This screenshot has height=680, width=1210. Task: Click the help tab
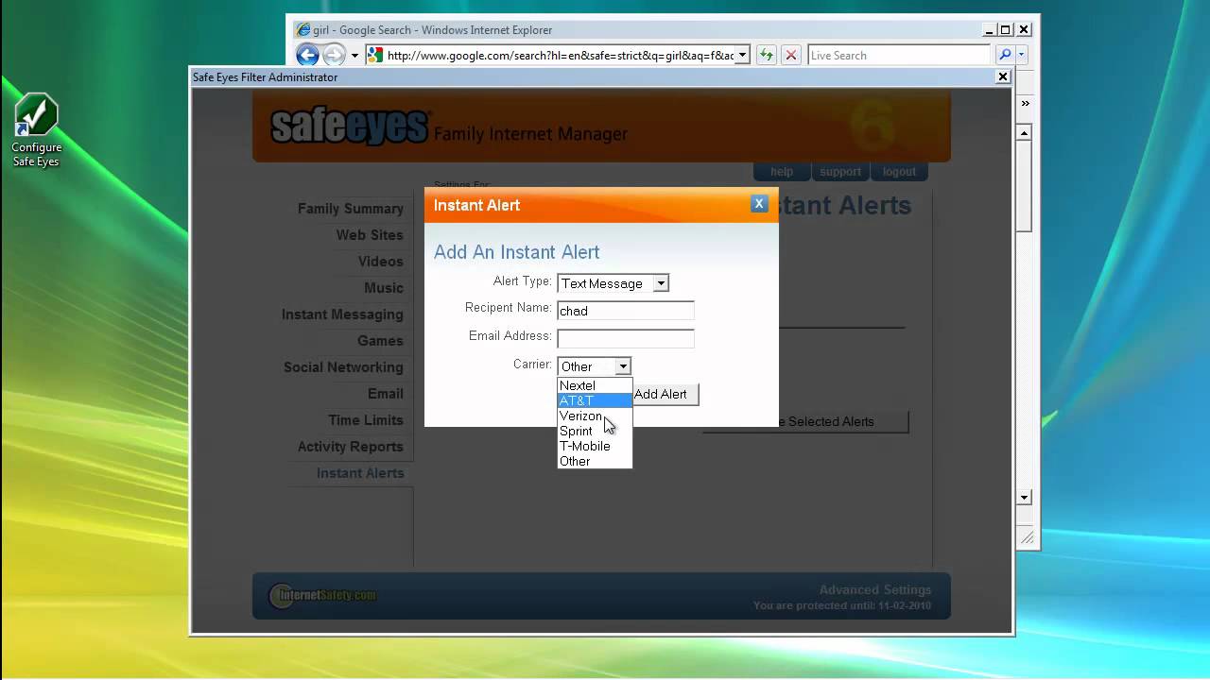tap(782, 172)
